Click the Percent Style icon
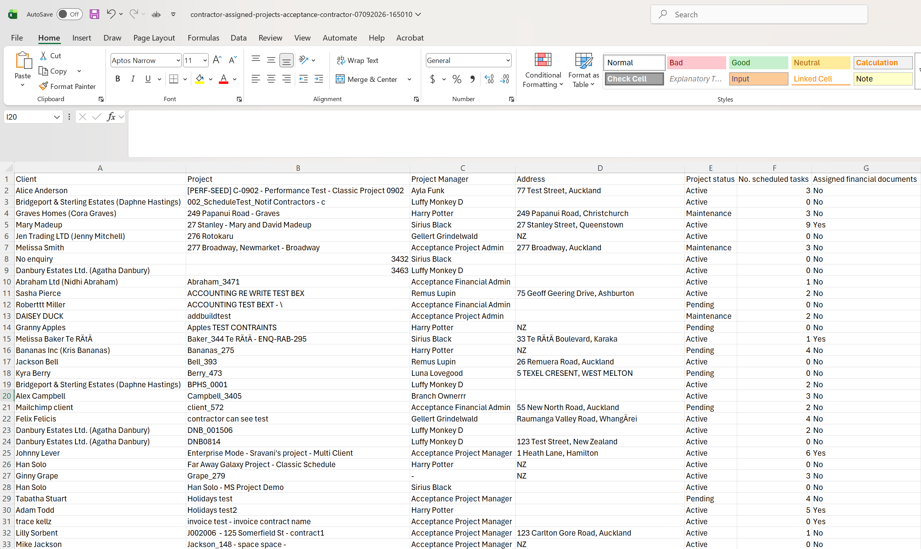The image size is (921, 549). [x=457, y=79]
